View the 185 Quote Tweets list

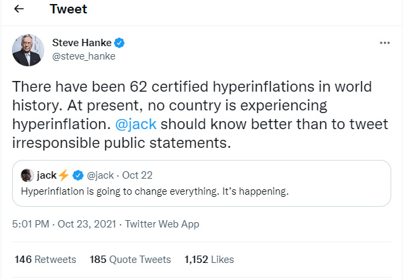pos(130,259)
